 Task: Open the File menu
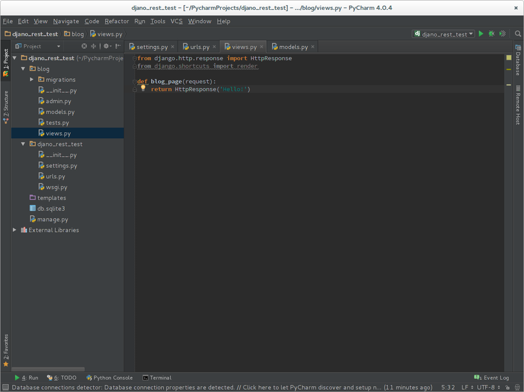(x=8, y=21)
